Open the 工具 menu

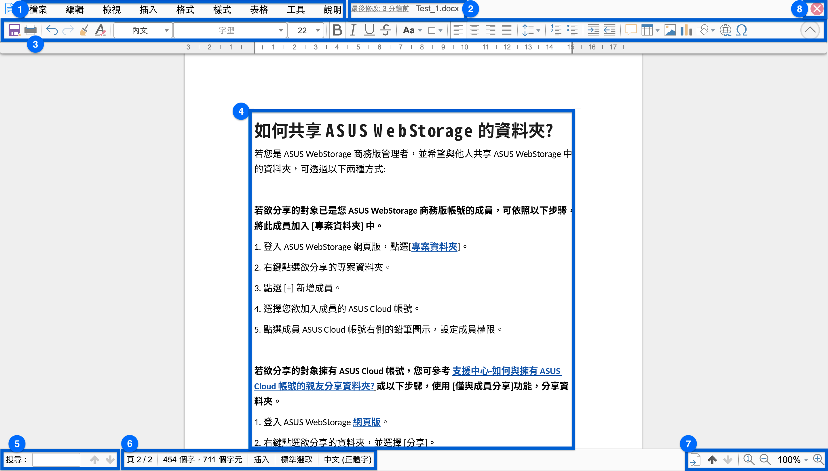coord(296,10)
